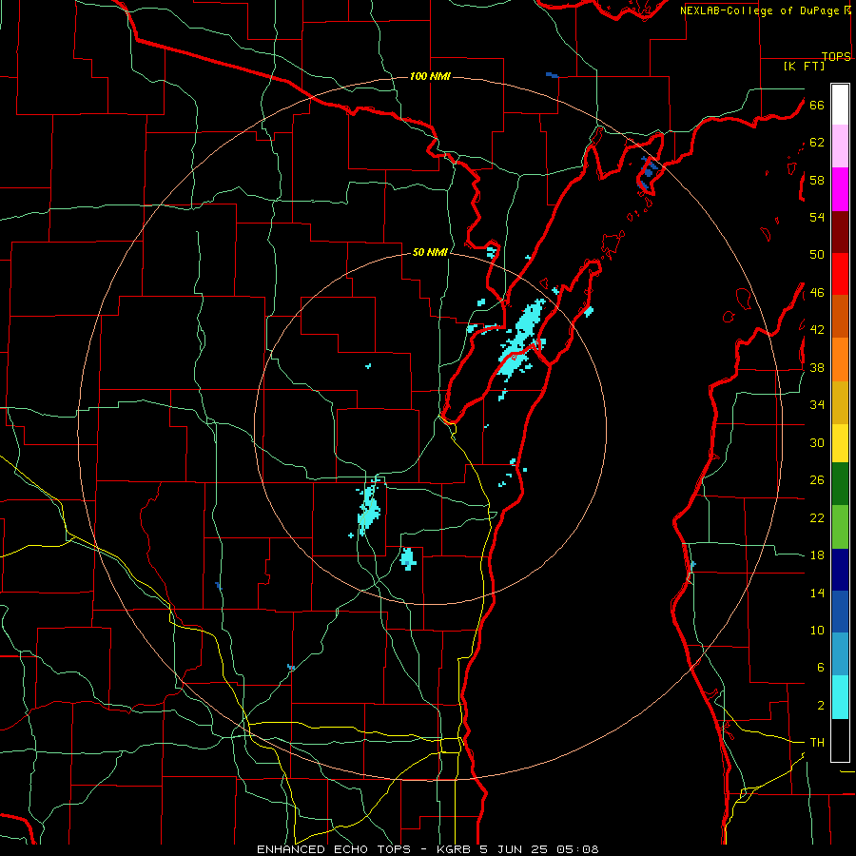The width and height of the screenshot is (856, 856).
Task: Click the light pink legend swatch
Action: tap(840, 146)
